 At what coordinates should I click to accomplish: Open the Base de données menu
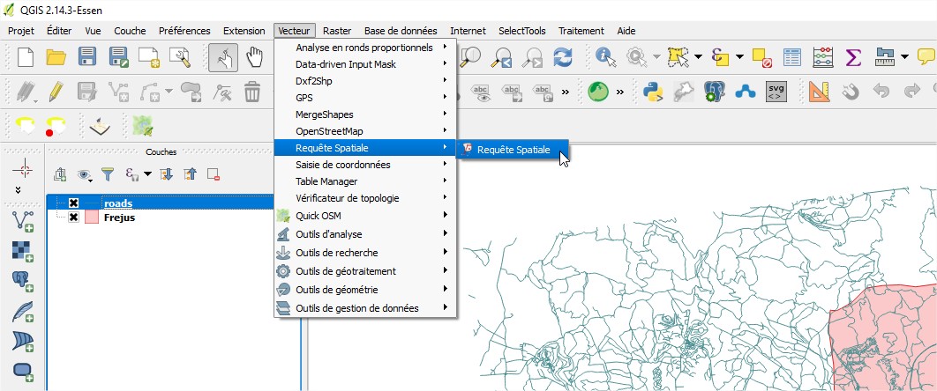coord(401,31)
